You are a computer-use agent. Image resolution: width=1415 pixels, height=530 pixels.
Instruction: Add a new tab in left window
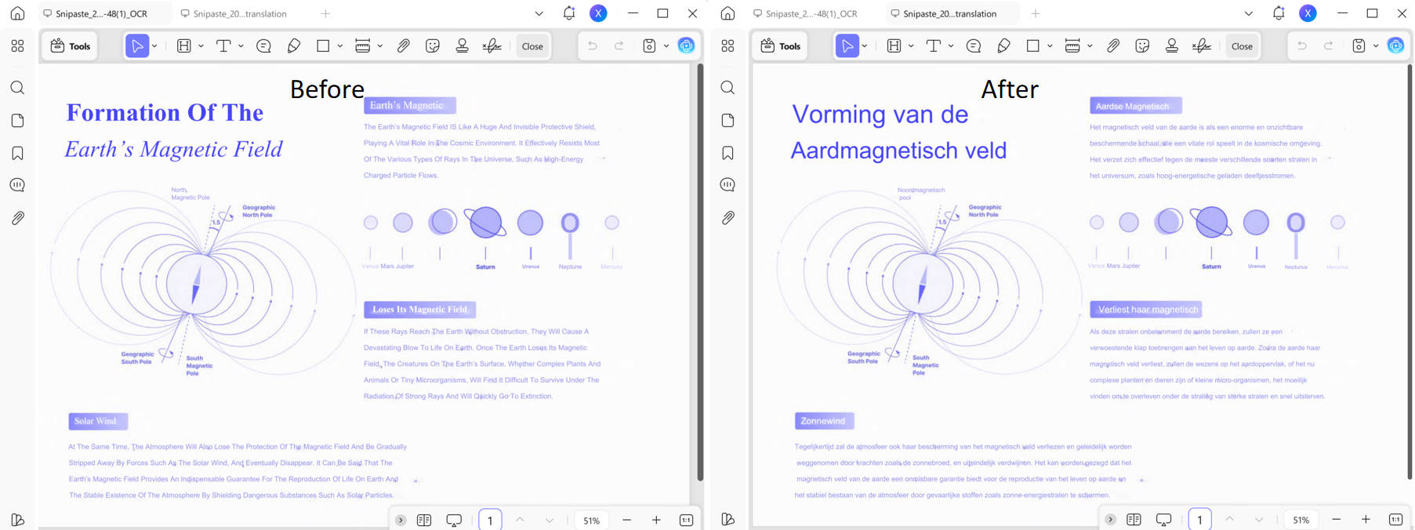(325, 13)
